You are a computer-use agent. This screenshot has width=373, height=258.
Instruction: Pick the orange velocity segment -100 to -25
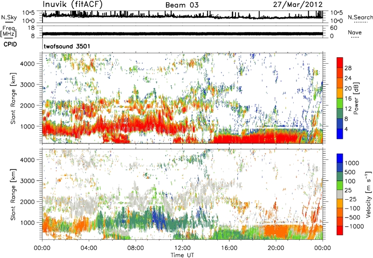tap(340, 204)
